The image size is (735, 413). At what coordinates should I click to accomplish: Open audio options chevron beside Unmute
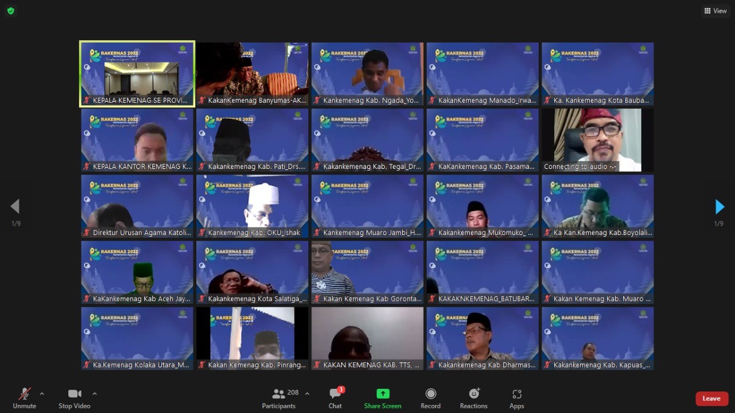[42, 393]
